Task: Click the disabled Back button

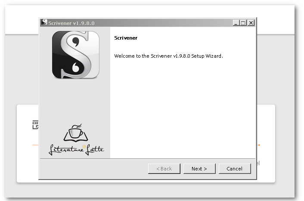Action: (x=164, y=169)
